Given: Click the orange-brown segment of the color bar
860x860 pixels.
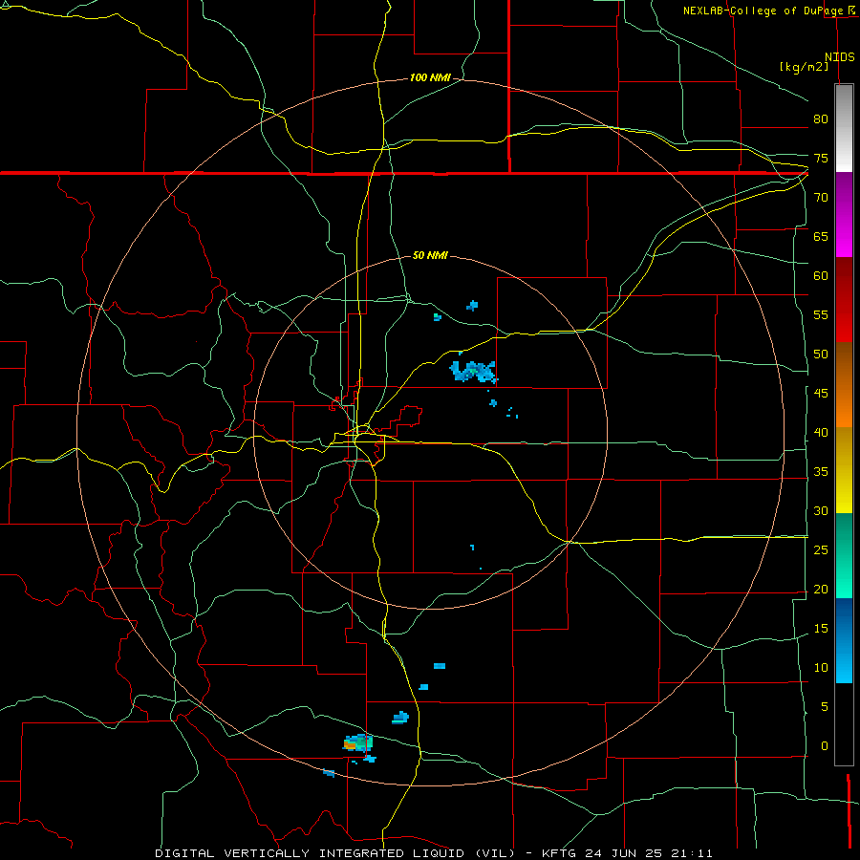Looking at the screenshot, I should click(x=844, y=385).
